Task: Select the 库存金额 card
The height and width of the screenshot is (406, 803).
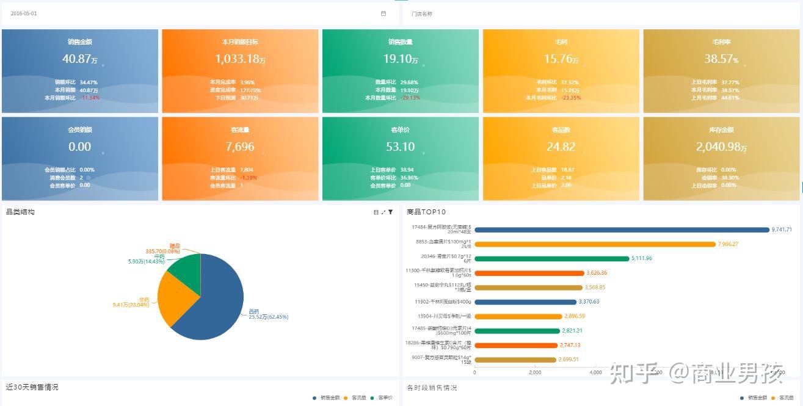Action: point(721,159)
